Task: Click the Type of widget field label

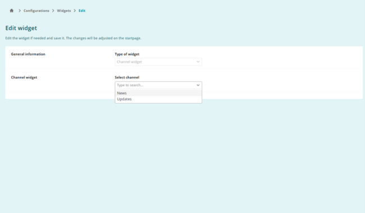Action: click(127, 54)
